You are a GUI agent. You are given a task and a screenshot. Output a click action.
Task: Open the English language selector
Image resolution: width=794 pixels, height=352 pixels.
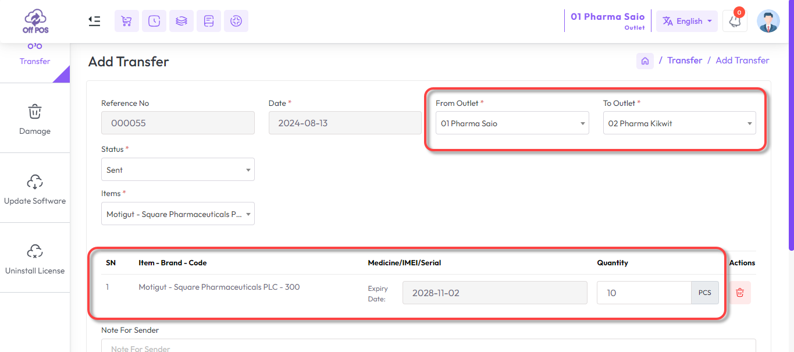pyautogui.click(x=686, y=21)
